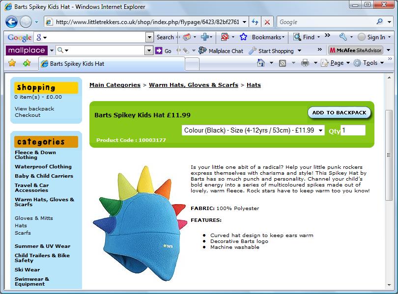Open the address bar URL dropdown

pos(244,22)
